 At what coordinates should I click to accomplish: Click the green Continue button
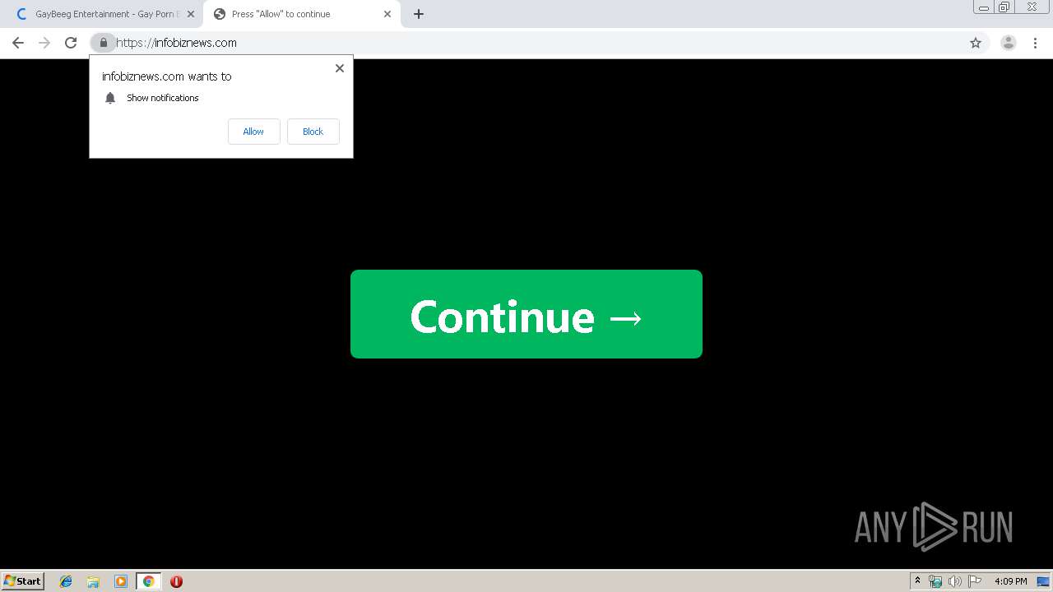(x=526, y=314)
